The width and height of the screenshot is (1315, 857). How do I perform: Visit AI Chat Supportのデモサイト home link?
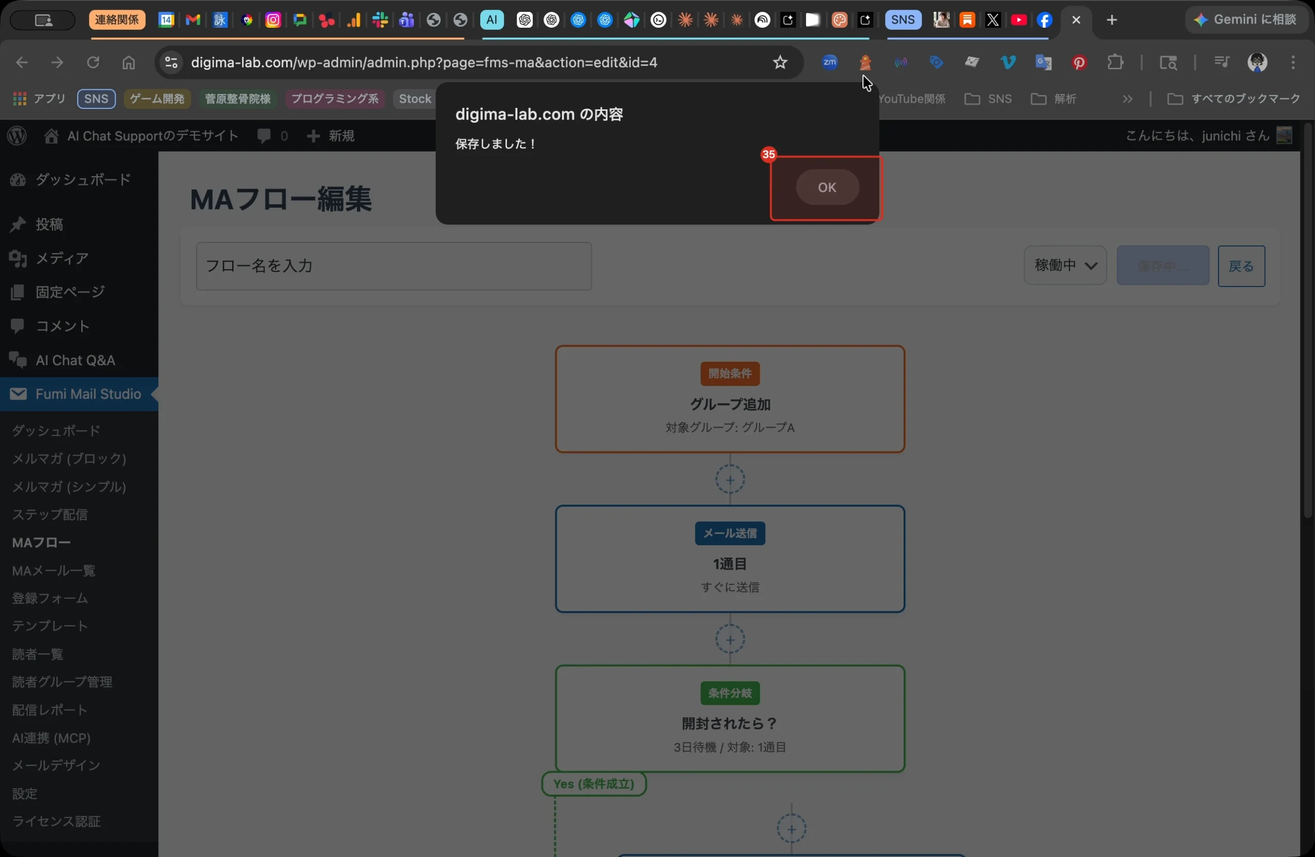coord(141,136)
